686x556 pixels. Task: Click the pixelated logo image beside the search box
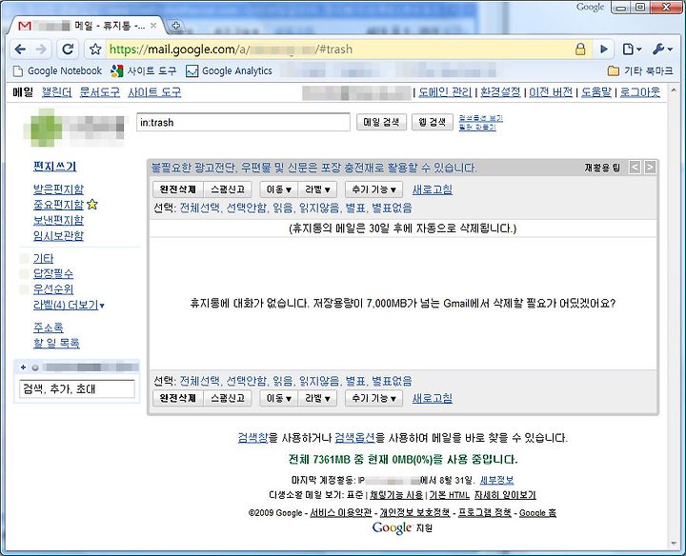tap(73, 128)
